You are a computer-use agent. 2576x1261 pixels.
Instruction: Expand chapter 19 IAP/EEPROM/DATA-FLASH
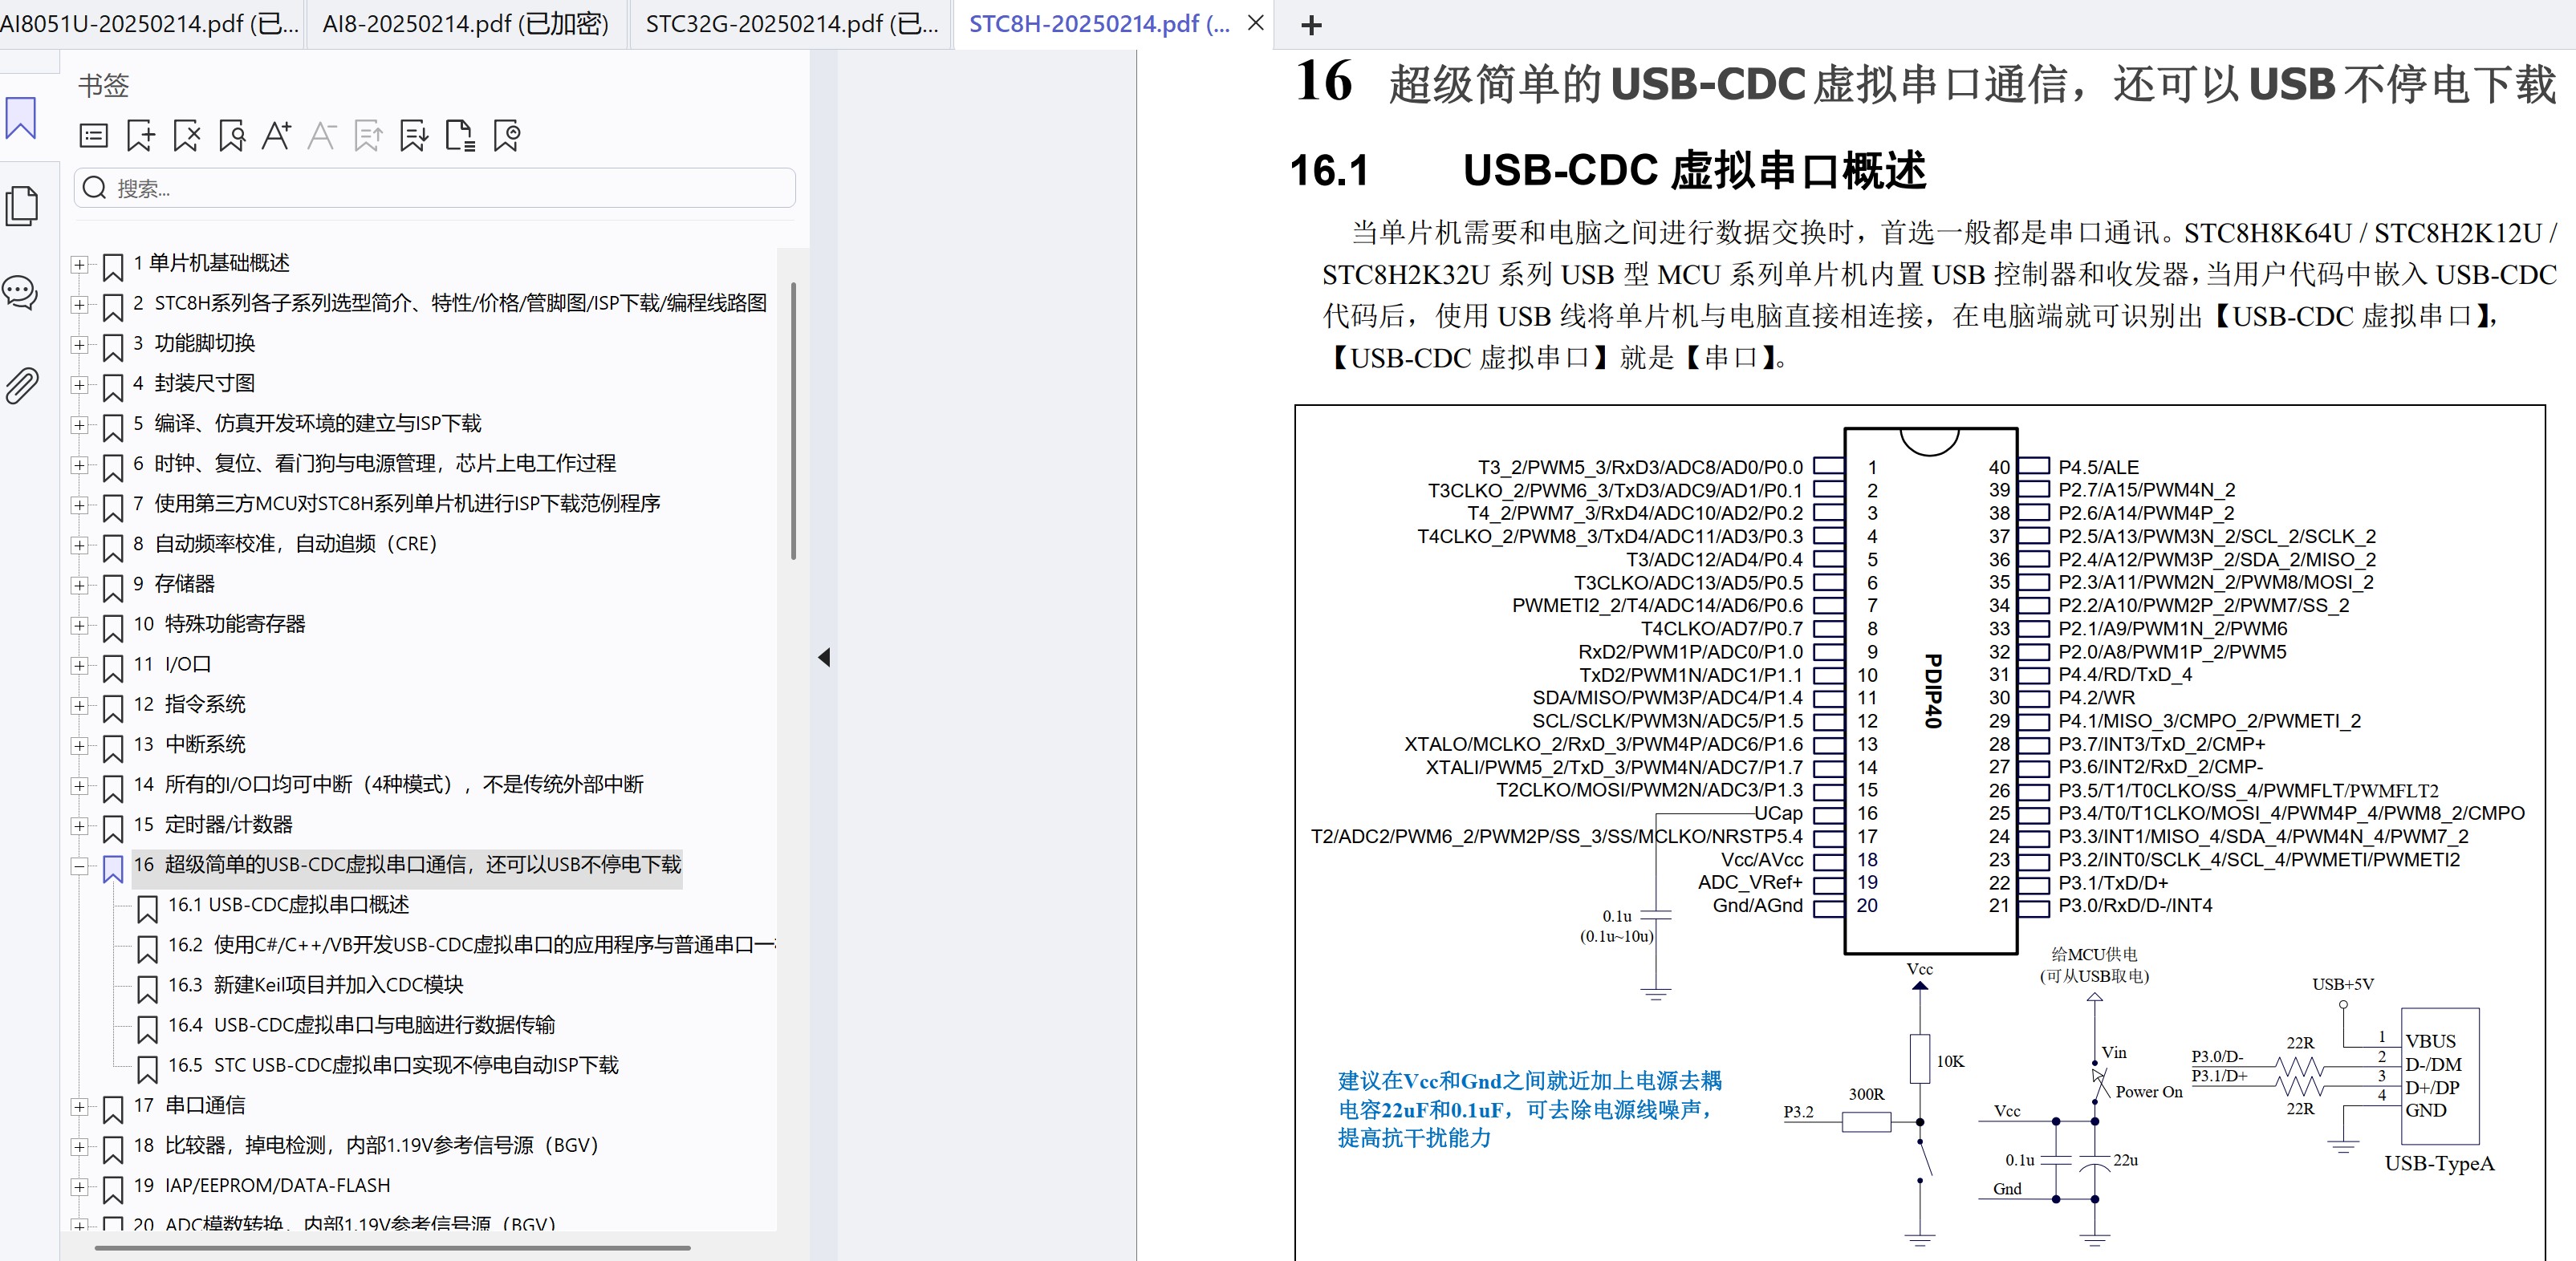point(79,1187)
